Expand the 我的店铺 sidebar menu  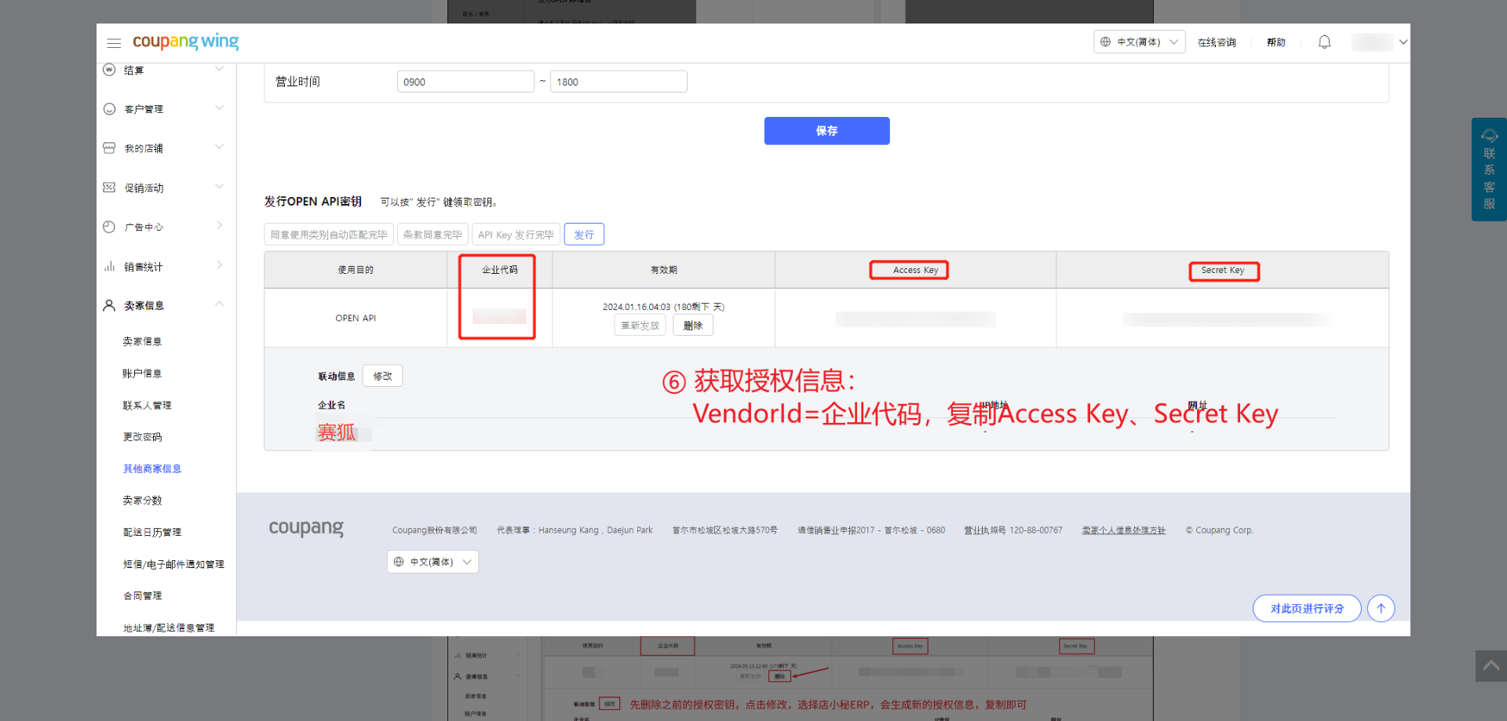220,147
